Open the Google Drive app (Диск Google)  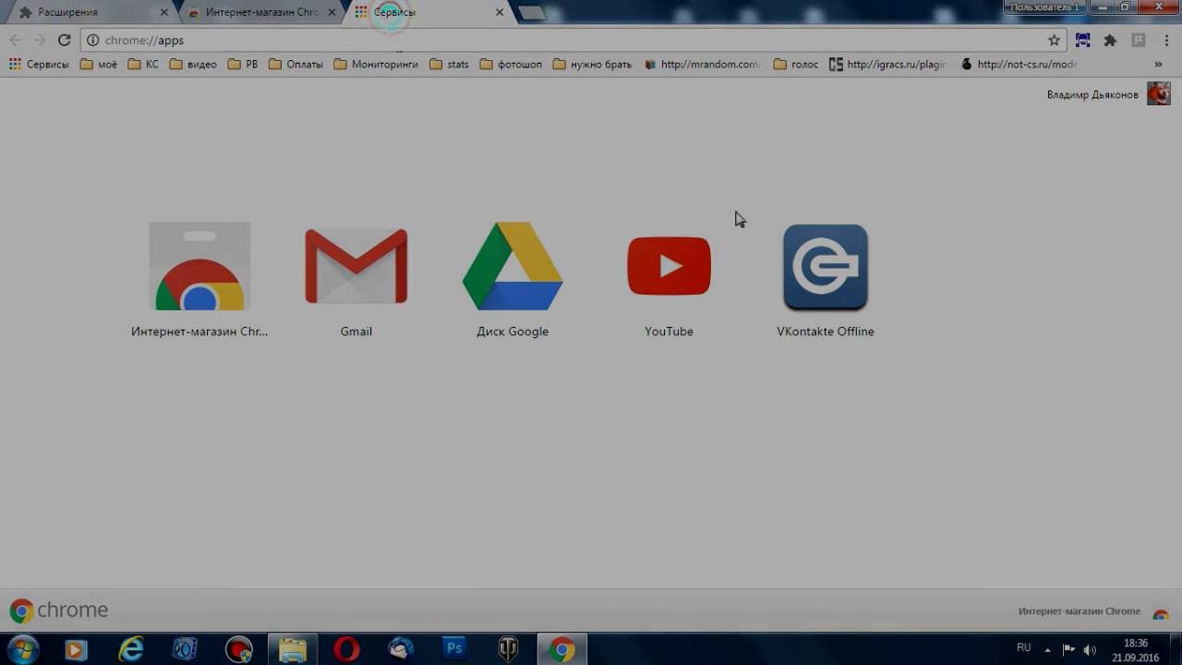click(513, 266)
